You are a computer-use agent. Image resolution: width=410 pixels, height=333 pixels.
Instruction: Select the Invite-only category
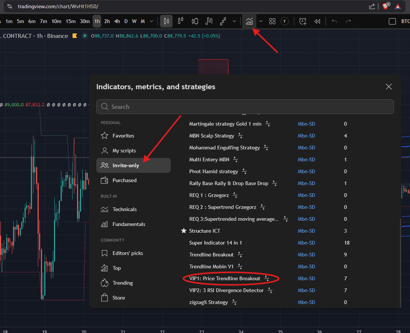[133, 165]
